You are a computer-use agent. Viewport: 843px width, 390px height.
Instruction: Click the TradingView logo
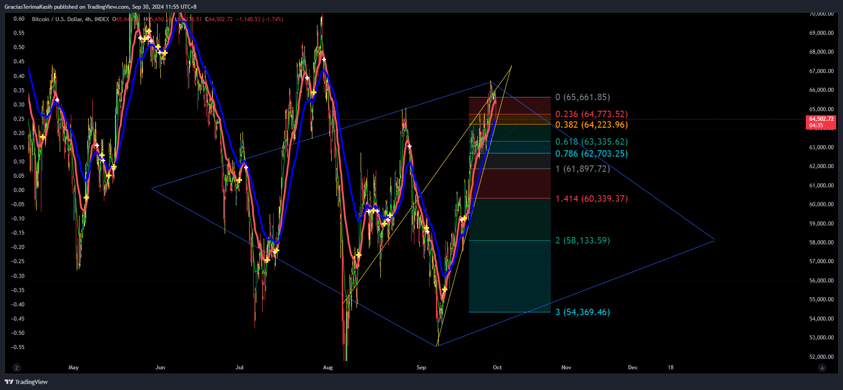26,382
